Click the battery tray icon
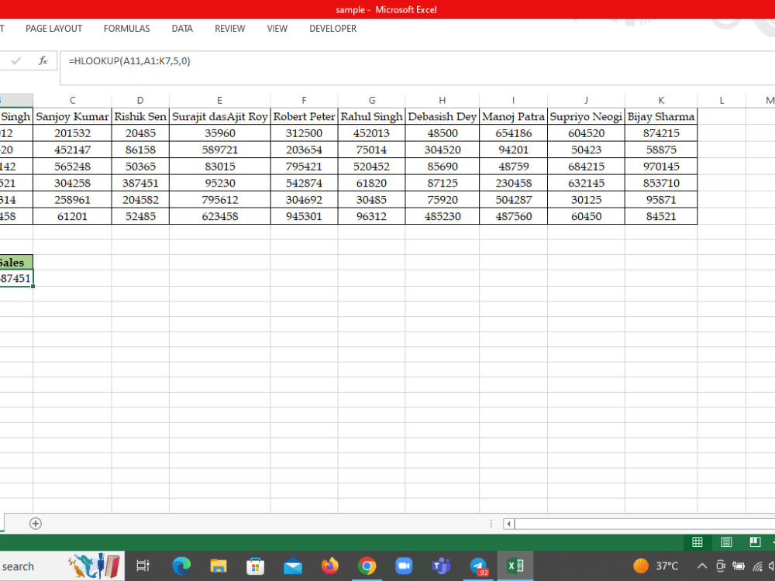 (739, 566)
